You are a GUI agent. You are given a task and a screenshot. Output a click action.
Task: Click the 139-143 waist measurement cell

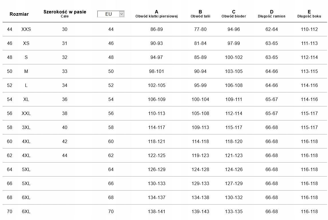[x=200, y=211]
